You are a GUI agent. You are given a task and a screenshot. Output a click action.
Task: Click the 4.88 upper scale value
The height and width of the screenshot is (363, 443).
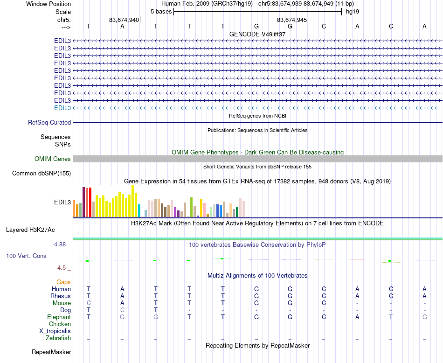(60, 244)
